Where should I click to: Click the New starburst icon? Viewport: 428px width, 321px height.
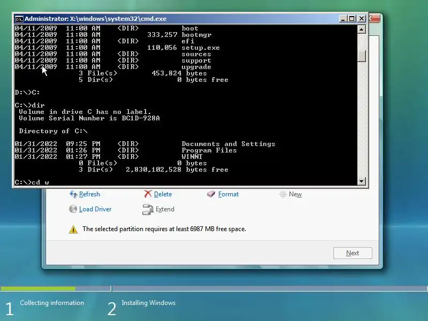(x=283, y=194)
